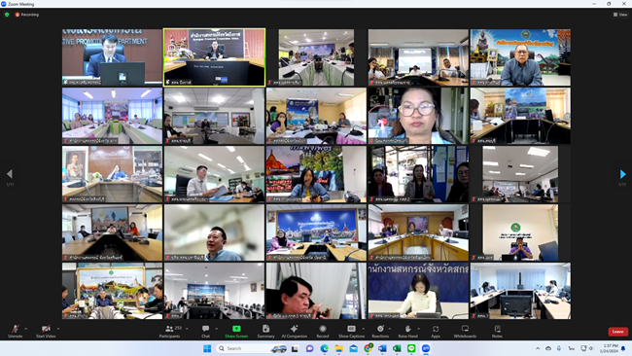Screen dimensions: 632x356
Task: Open the View menu at top right
Action: pyautogui.click(x=620, y=15)
